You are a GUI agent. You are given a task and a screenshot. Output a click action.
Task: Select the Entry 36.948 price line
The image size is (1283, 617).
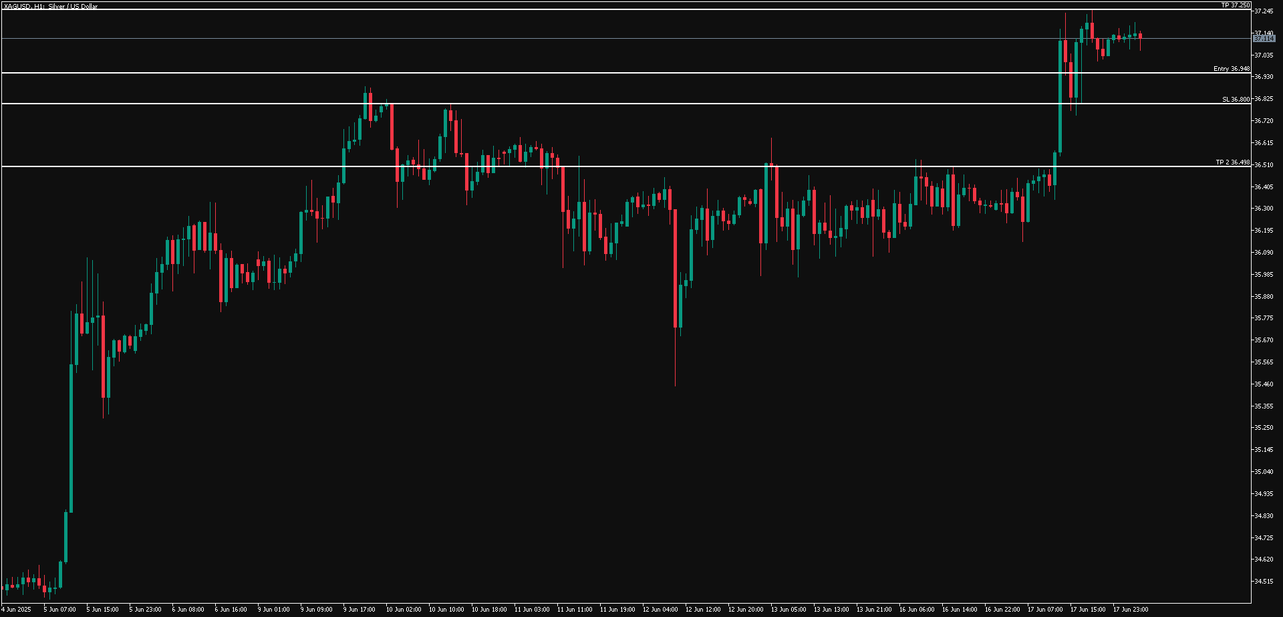[1234, 70]
